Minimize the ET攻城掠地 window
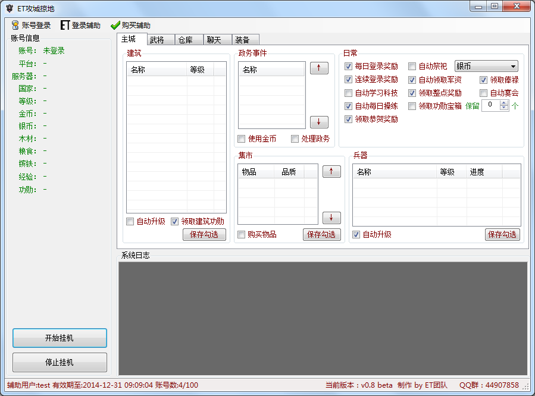 (x=478, y=7)
